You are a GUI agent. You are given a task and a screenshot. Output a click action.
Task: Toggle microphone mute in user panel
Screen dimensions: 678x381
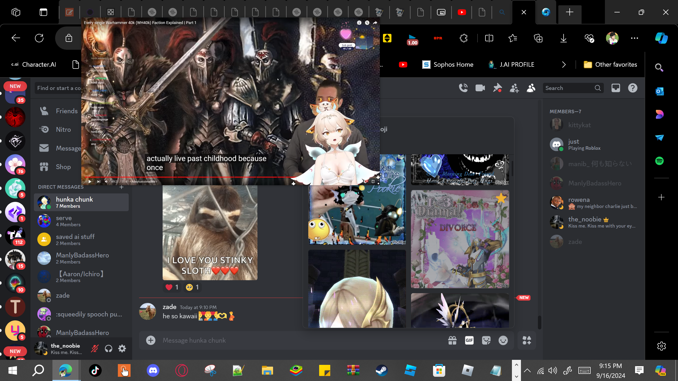click(95, 349)
